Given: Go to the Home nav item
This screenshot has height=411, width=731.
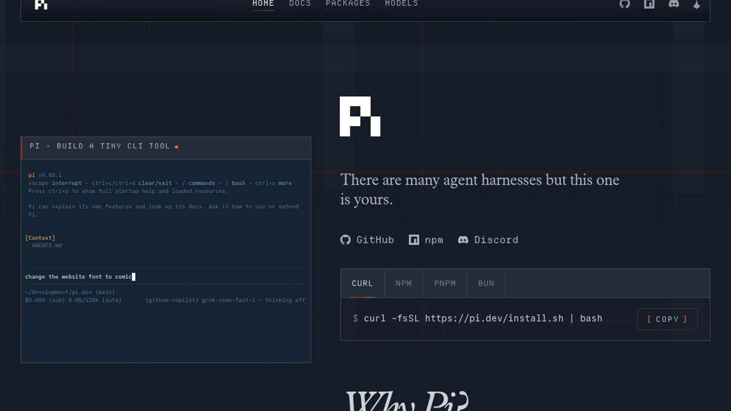Looking at the screenshot, I should 263,4.
